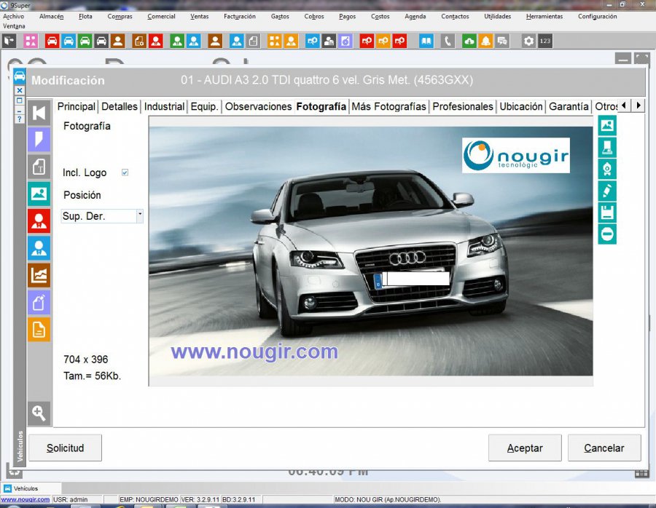Switch to the Principal tab
Viewport: 656px width, 508px height.
pos(77,106)
